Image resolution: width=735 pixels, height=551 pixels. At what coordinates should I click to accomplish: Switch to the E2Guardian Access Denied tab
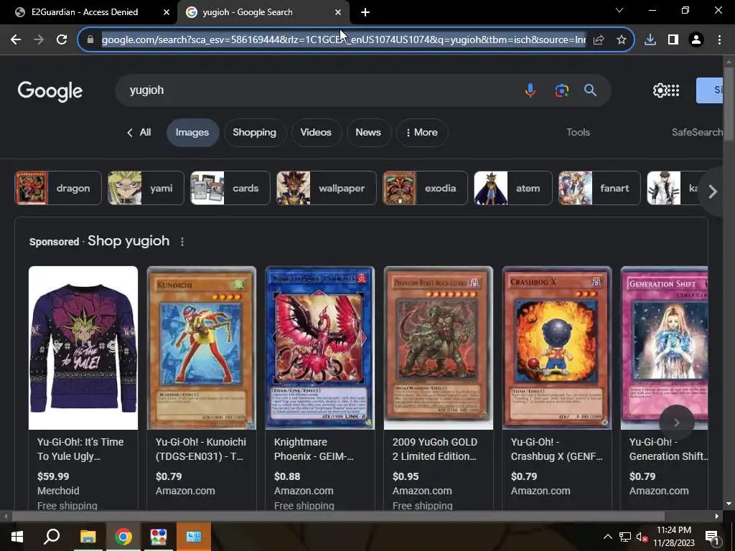(89, 12)
